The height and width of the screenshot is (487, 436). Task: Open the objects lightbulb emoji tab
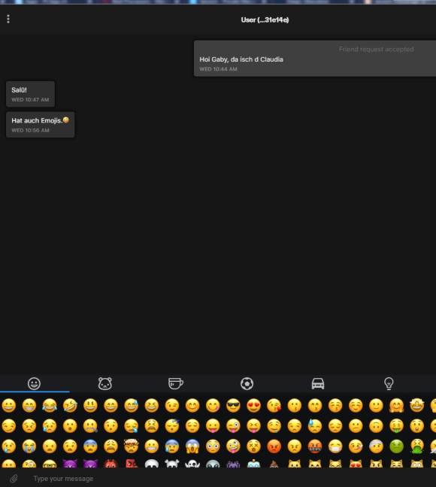pyautogui.click(x=389, y=383)
